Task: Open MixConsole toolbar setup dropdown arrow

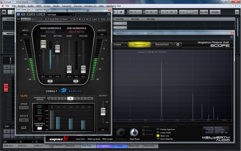Action: click(237, 12)
